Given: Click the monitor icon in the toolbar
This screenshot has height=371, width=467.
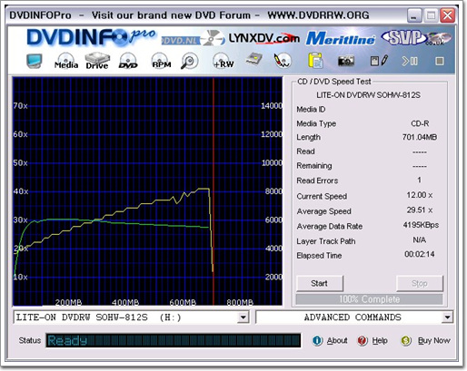Looking at the screenshot, I should (x=34, y=61).
